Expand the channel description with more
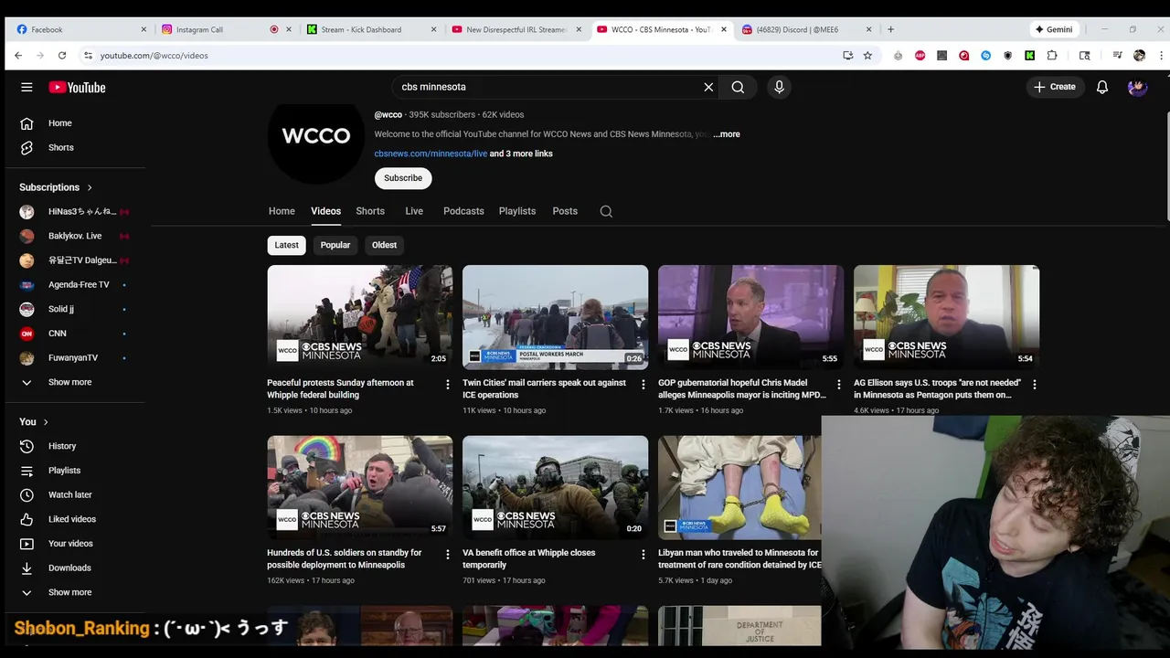Viewport: 1170px width, 658px height. [x=727, y=134]
